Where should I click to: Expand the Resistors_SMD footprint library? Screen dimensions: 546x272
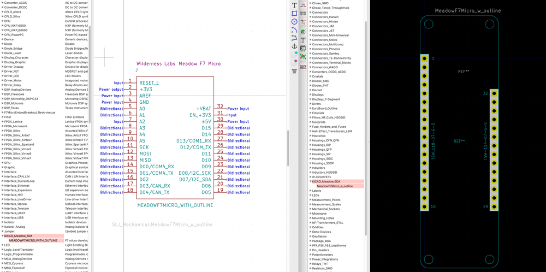point(311,269)
